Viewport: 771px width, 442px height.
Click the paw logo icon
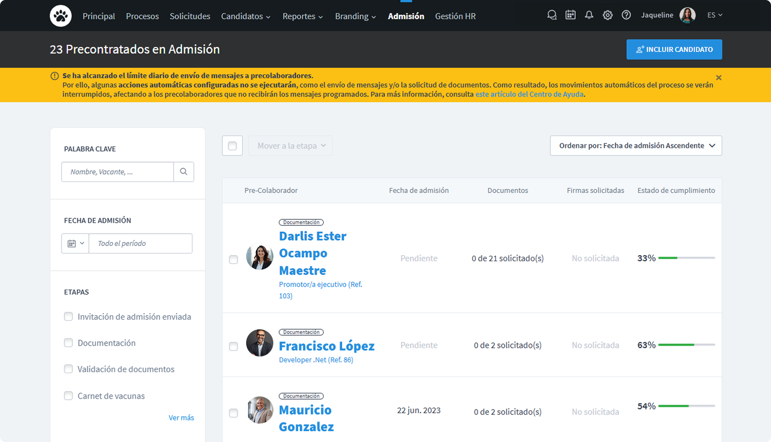61,16
